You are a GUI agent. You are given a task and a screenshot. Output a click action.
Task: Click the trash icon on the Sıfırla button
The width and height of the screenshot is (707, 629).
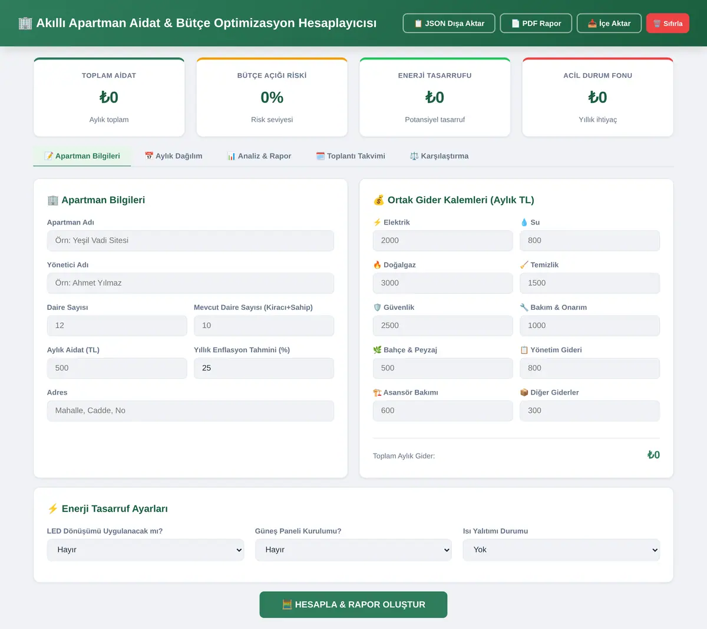657,24
